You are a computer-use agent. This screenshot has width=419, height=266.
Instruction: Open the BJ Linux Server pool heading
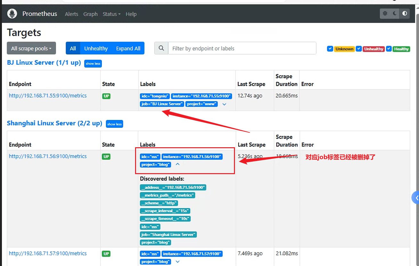(44, 63)
